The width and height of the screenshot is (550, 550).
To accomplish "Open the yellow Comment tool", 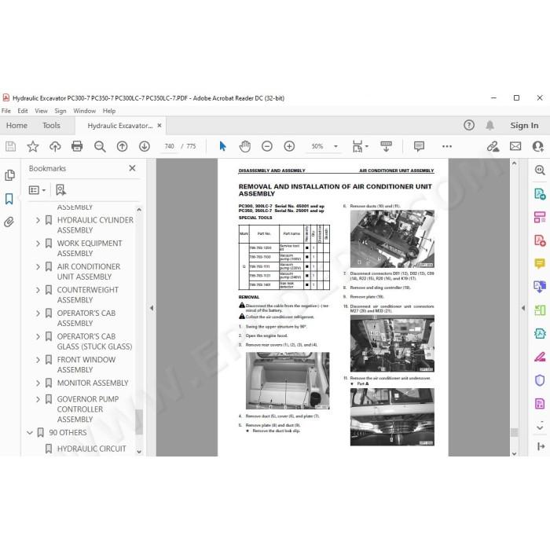I will tap(540, 263).
